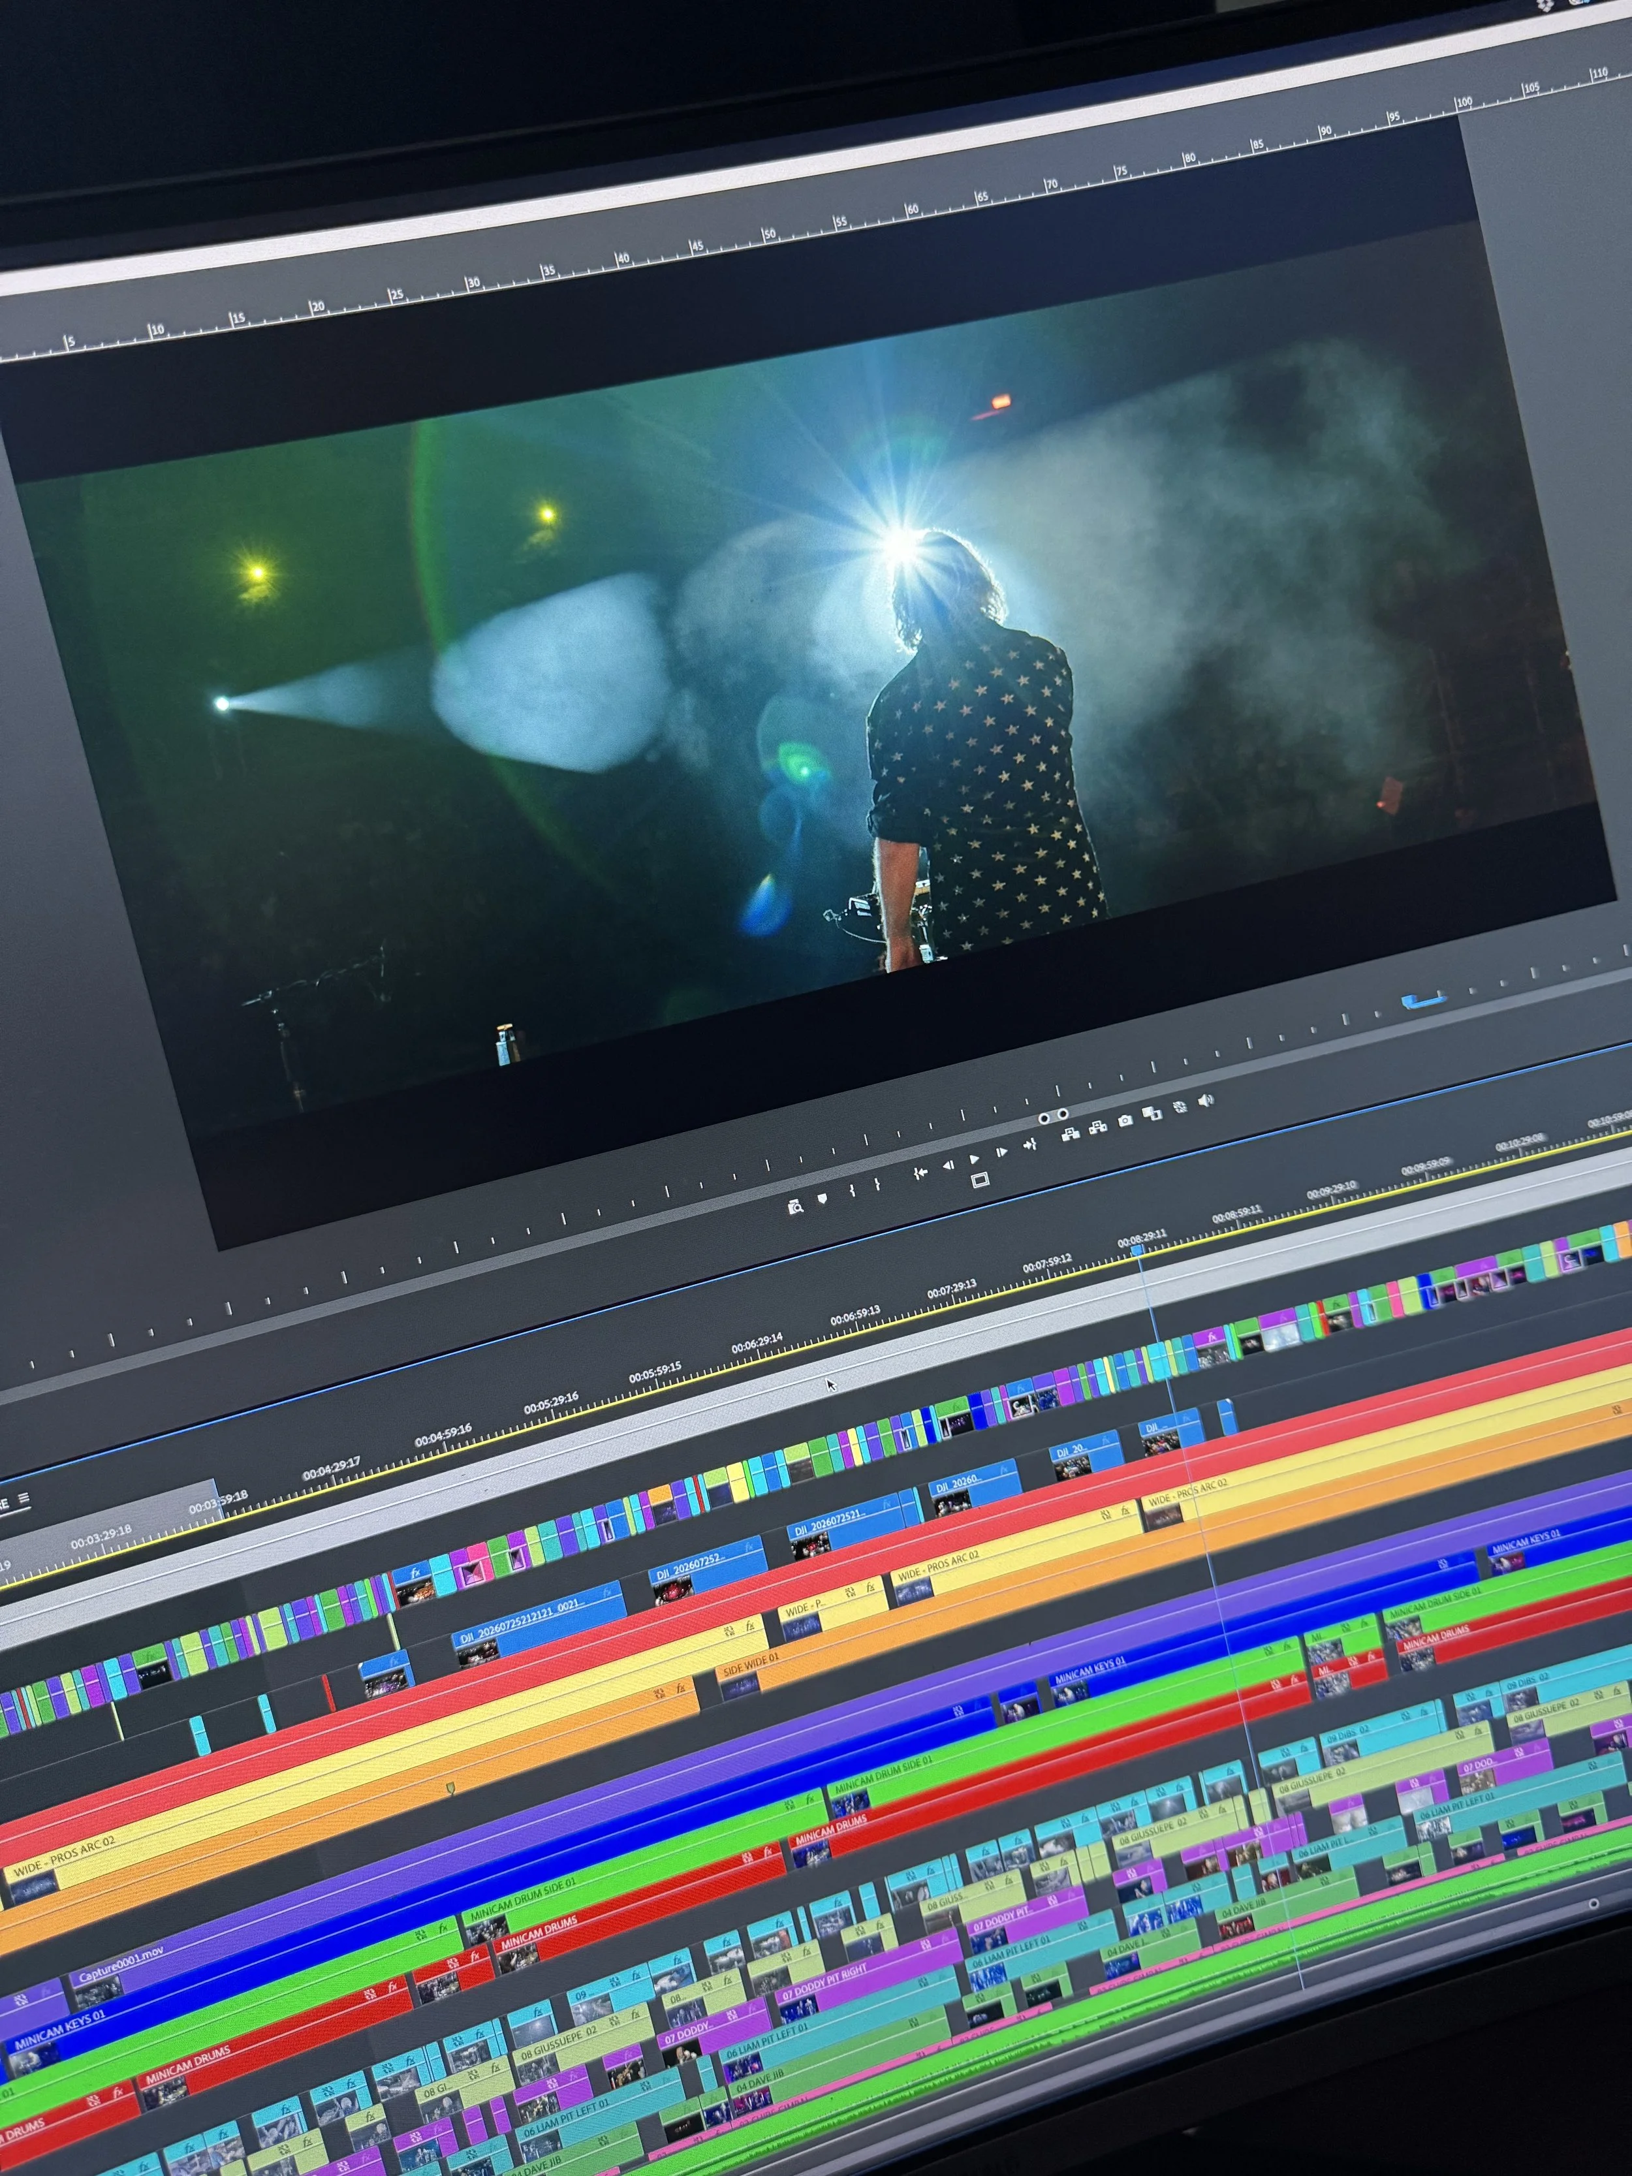
Task: Step forward one frame
Action: (1003, 1152)
